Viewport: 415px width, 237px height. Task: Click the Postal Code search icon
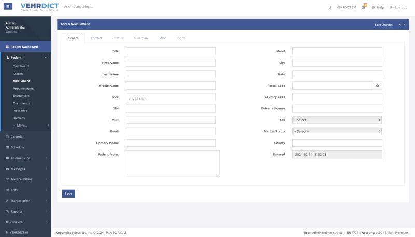click(378, 86)
